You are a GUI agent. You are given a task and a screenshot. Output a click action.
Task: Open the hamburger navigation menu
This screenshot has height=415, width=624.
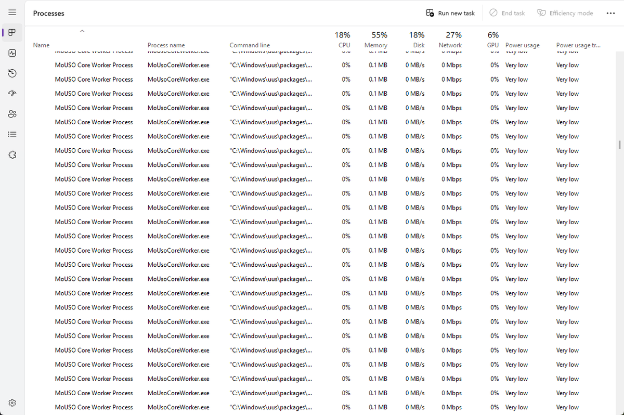12,12
